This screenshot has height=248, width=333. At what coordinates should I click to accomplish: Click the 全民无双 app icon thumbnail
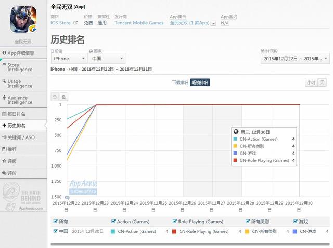pos(23,19)
